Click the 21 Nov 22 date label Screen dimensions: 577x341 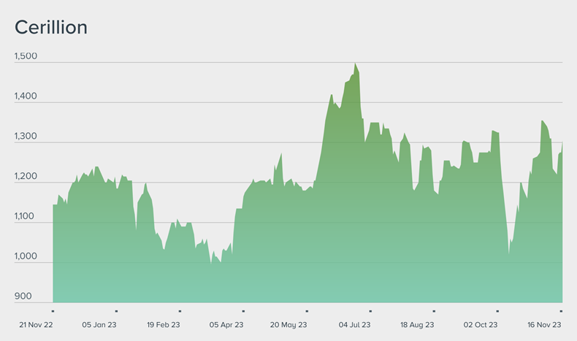[35, 324]
